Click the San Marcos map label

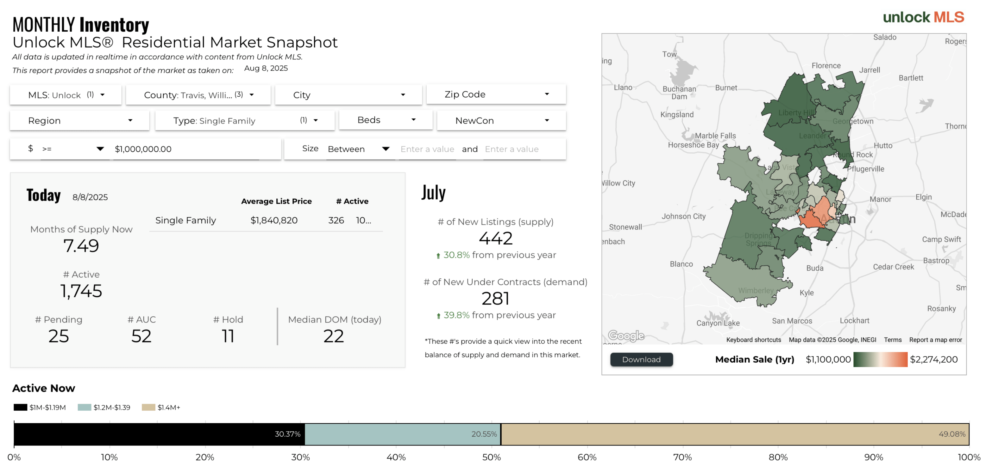click(x=792, y=321)
